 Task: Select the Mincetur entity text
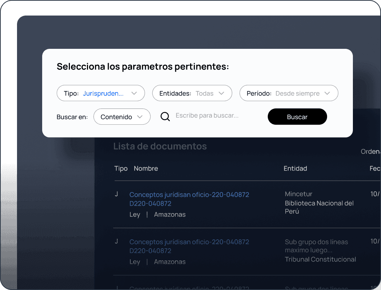[299, 194]
